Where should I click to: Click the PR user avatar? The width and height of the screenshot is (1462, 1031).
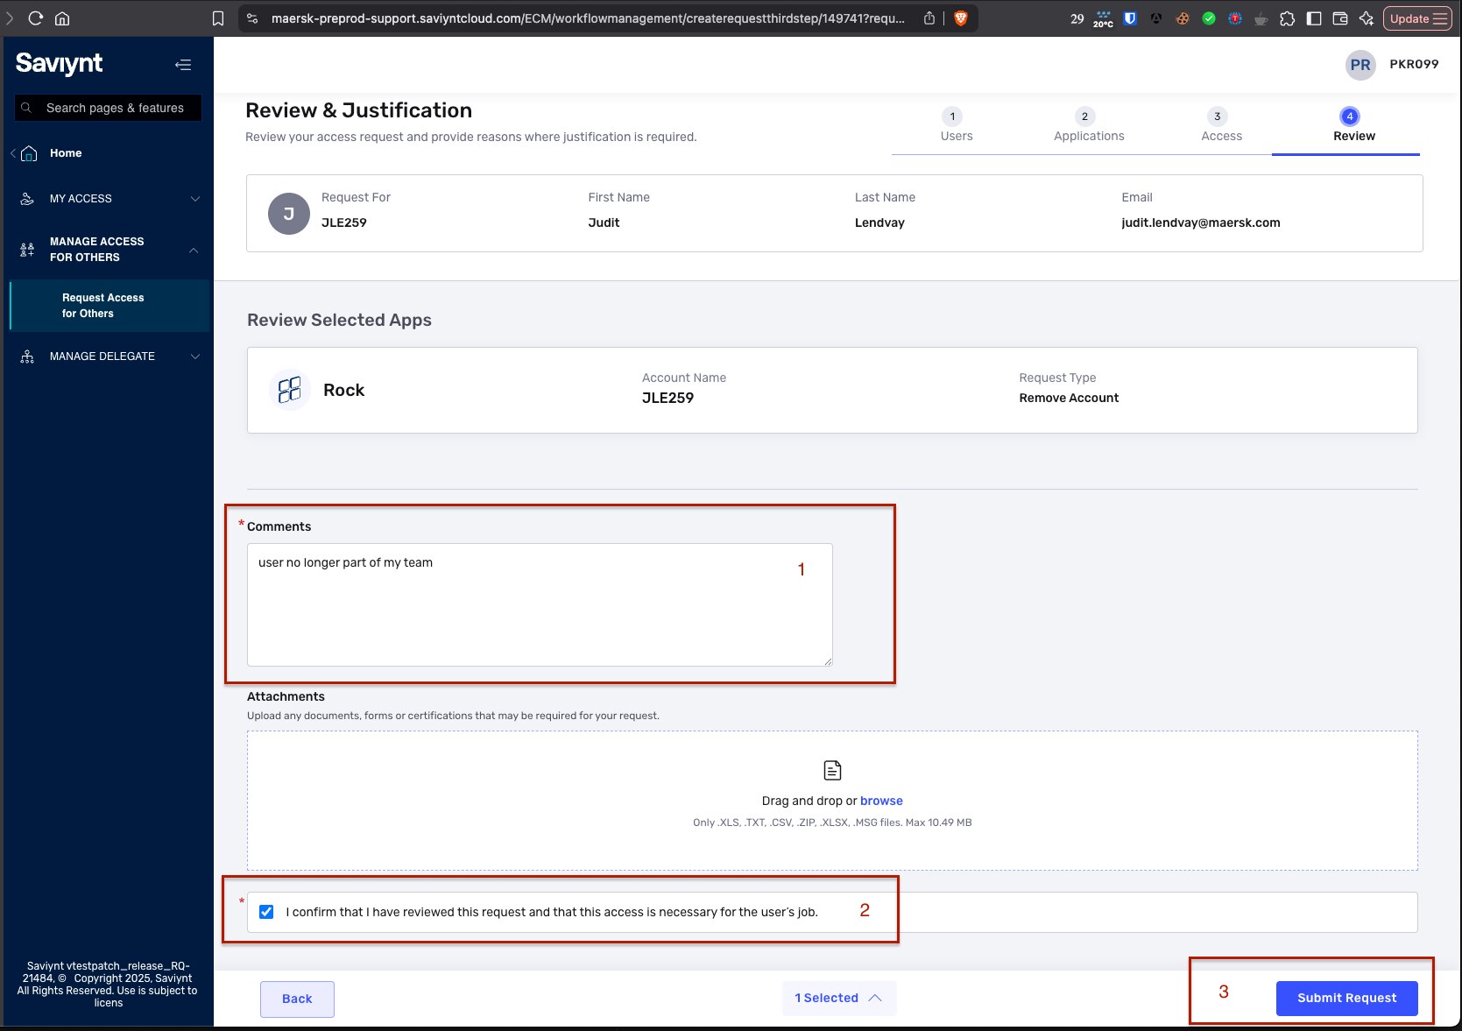click(1360, 65)
